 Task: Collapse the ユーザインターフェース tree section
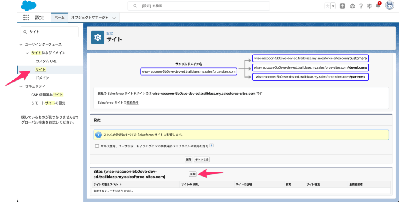click(21, 44)
